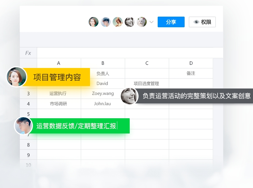Select row 8 header

pyautogui.click(x=28, y=145)
